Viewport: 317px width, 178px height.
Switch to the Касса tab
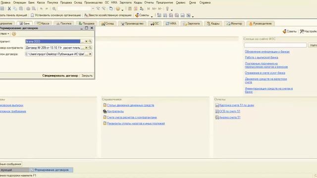(x=43, y=23)
